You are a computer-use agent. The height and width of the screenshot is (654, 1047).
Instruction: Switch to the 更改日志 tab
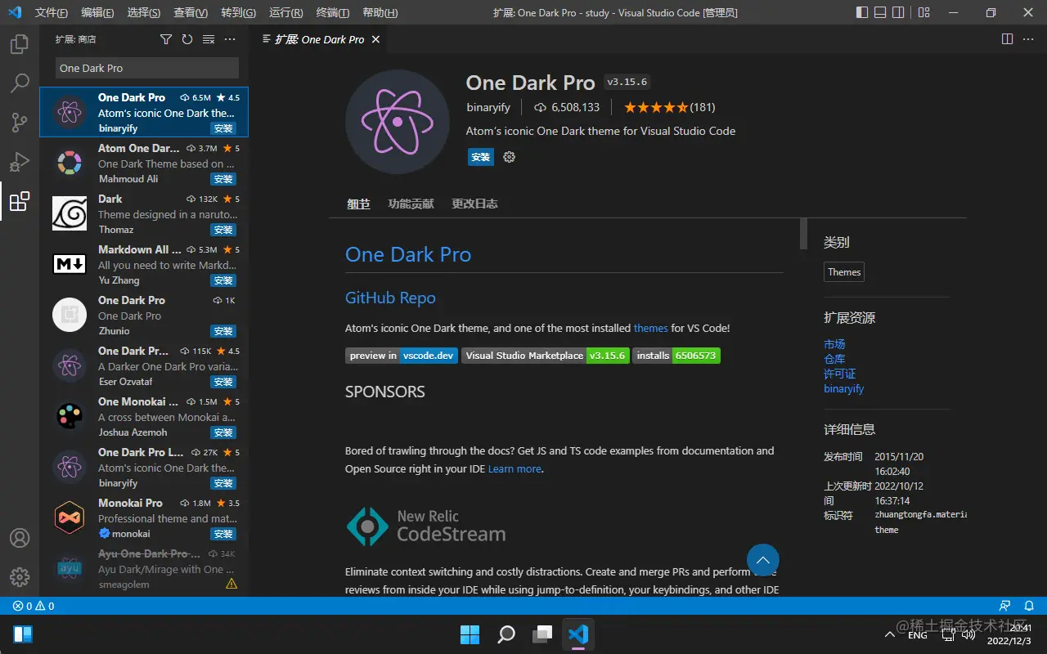pos(474,204)
